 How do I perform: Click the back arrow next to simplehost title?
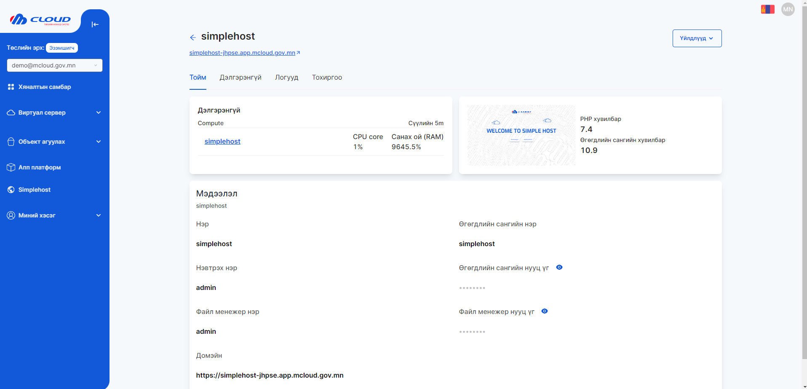click(x=193, y=38)
